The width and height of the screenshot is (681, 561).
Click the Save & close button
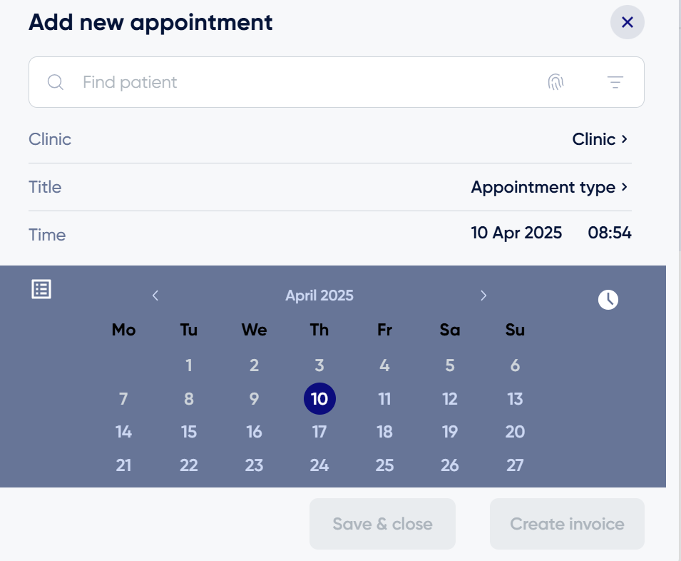coord(382,524)
